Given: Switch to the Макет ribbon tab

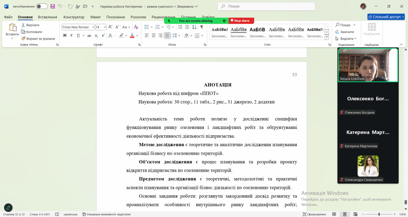Looking at the screenshot, I should (95, 17).
